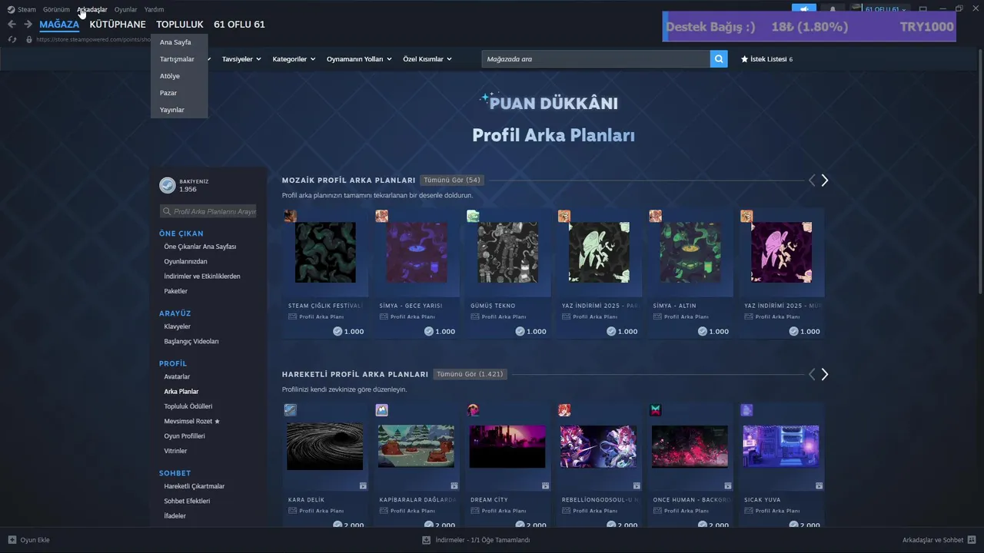984x553 pixels.
Task: Open the Görünüm menu
Action: point(56,9)
